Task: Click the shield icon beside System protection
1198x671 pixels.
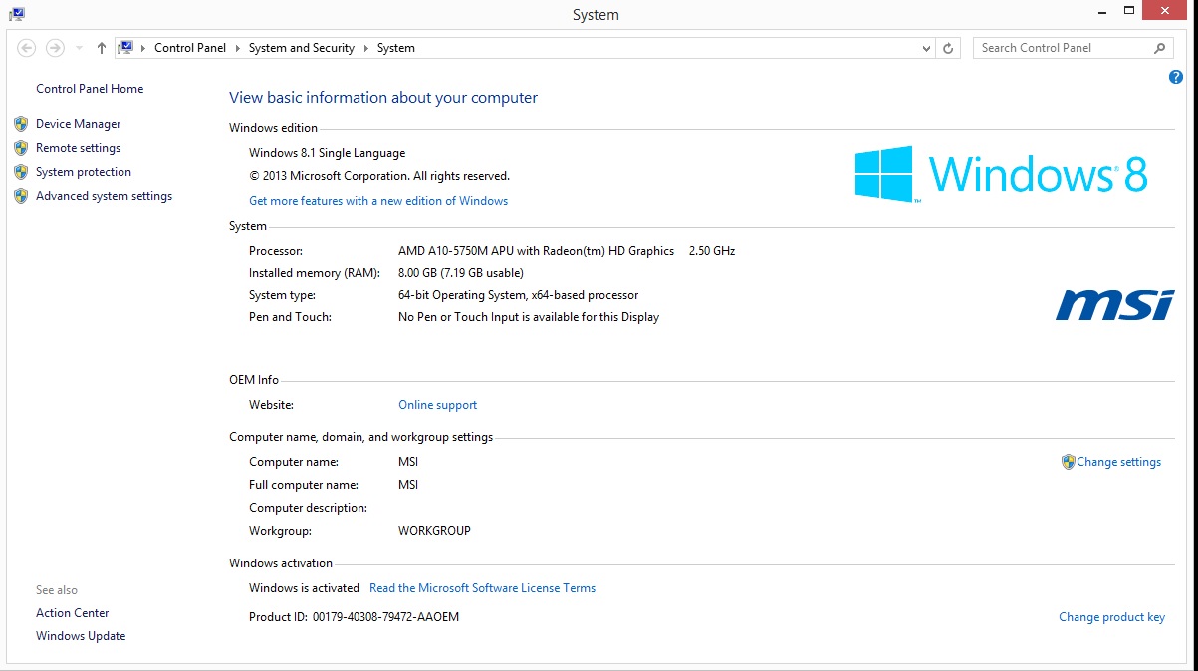Action: point(21,172)
